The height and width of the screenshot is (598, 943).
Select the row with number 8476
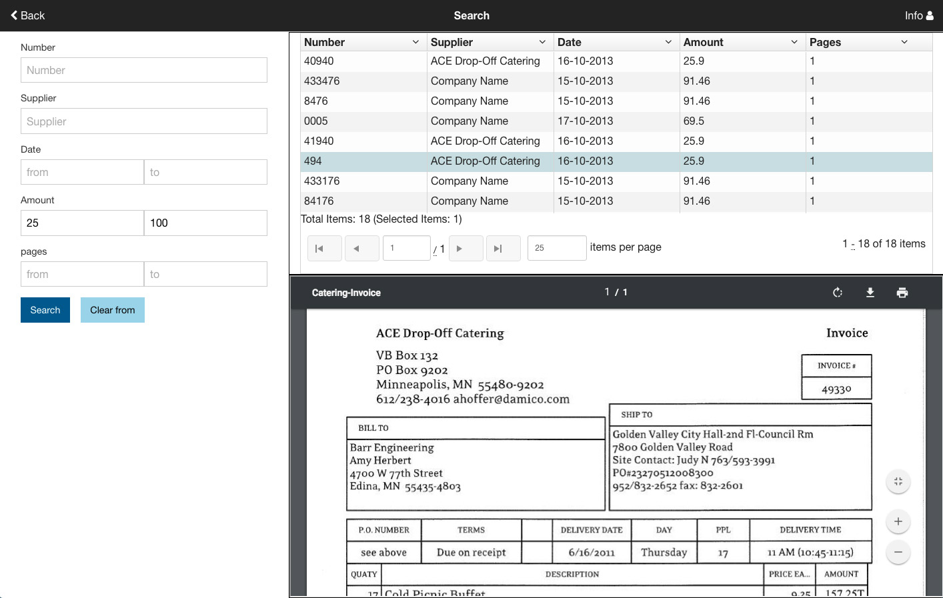point(616,101)
